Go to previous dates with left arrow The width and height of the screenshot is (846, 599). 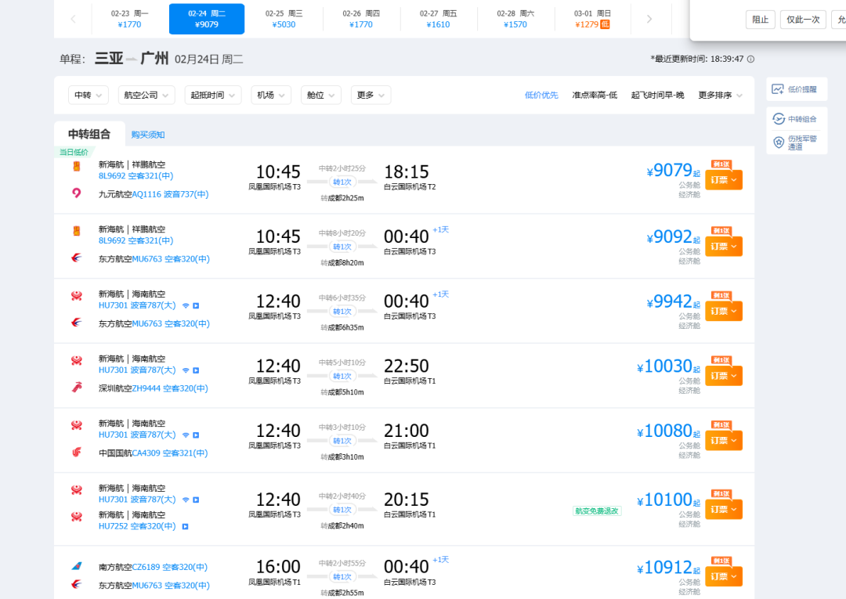tap(73, 19)
